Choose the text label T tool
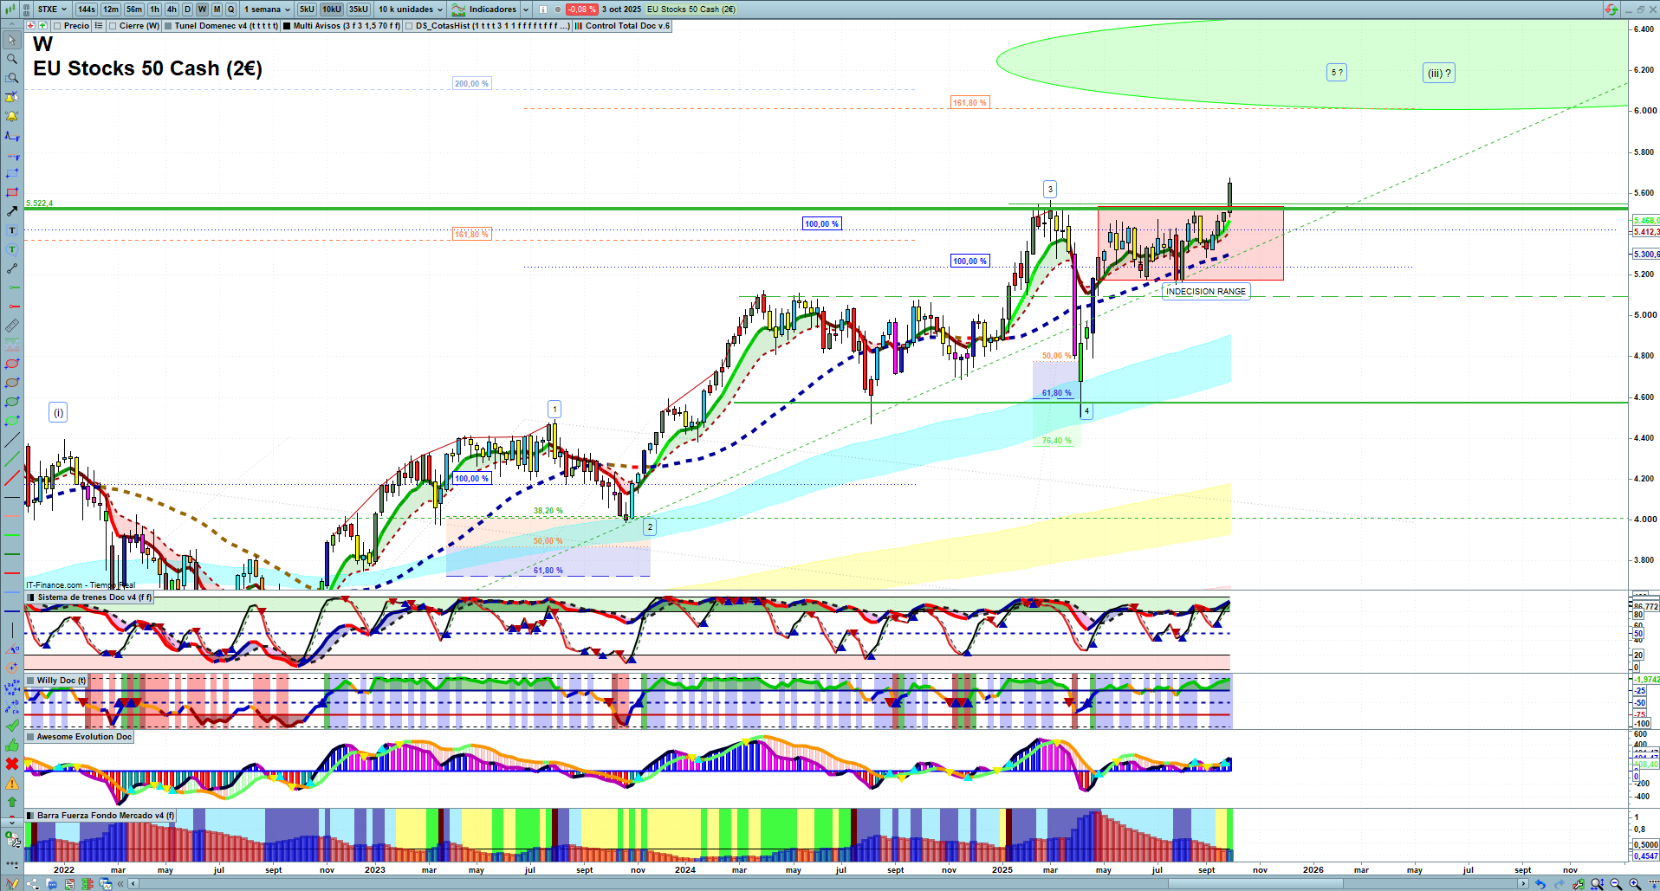1660x891 pixels. point(12,230)
